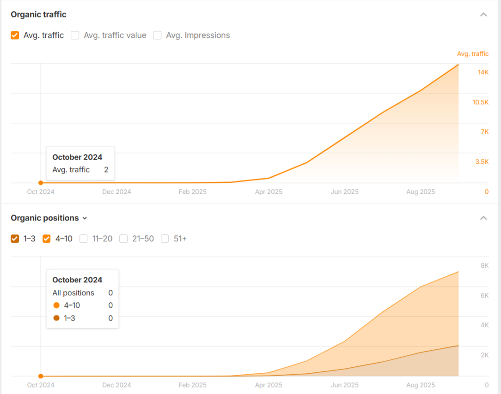501x394 pixels.
Task: Select Apr 2025 label on positions chart axis
Action: (x=269, y=385)
